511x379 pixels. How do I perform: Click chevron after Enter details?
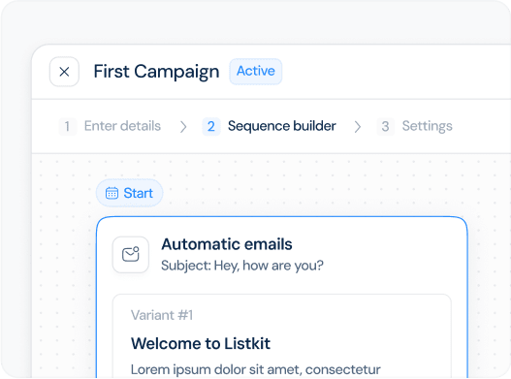point(183,127)
